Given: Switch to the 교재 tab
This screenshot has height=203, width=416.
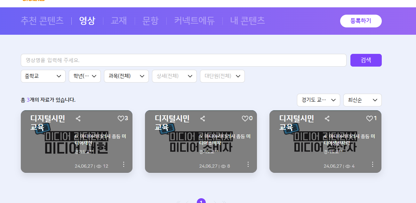Looking at the screenshot, I should (119, 21).
